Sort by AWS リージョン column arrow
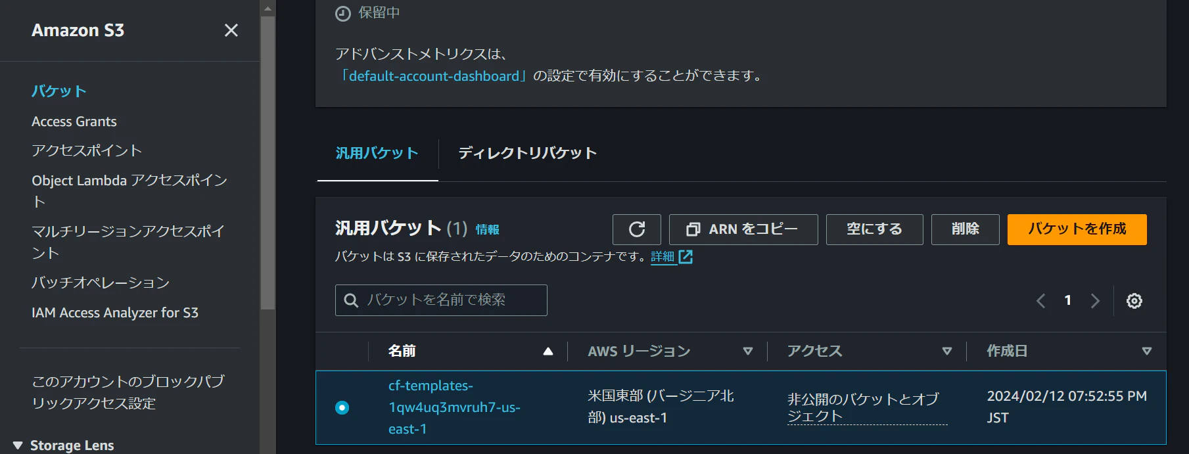The image size is (1189, 454). point(747,352)
